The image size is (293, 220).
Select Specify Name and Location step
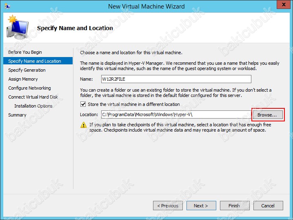pyautogui.click(x=35, y=61)
